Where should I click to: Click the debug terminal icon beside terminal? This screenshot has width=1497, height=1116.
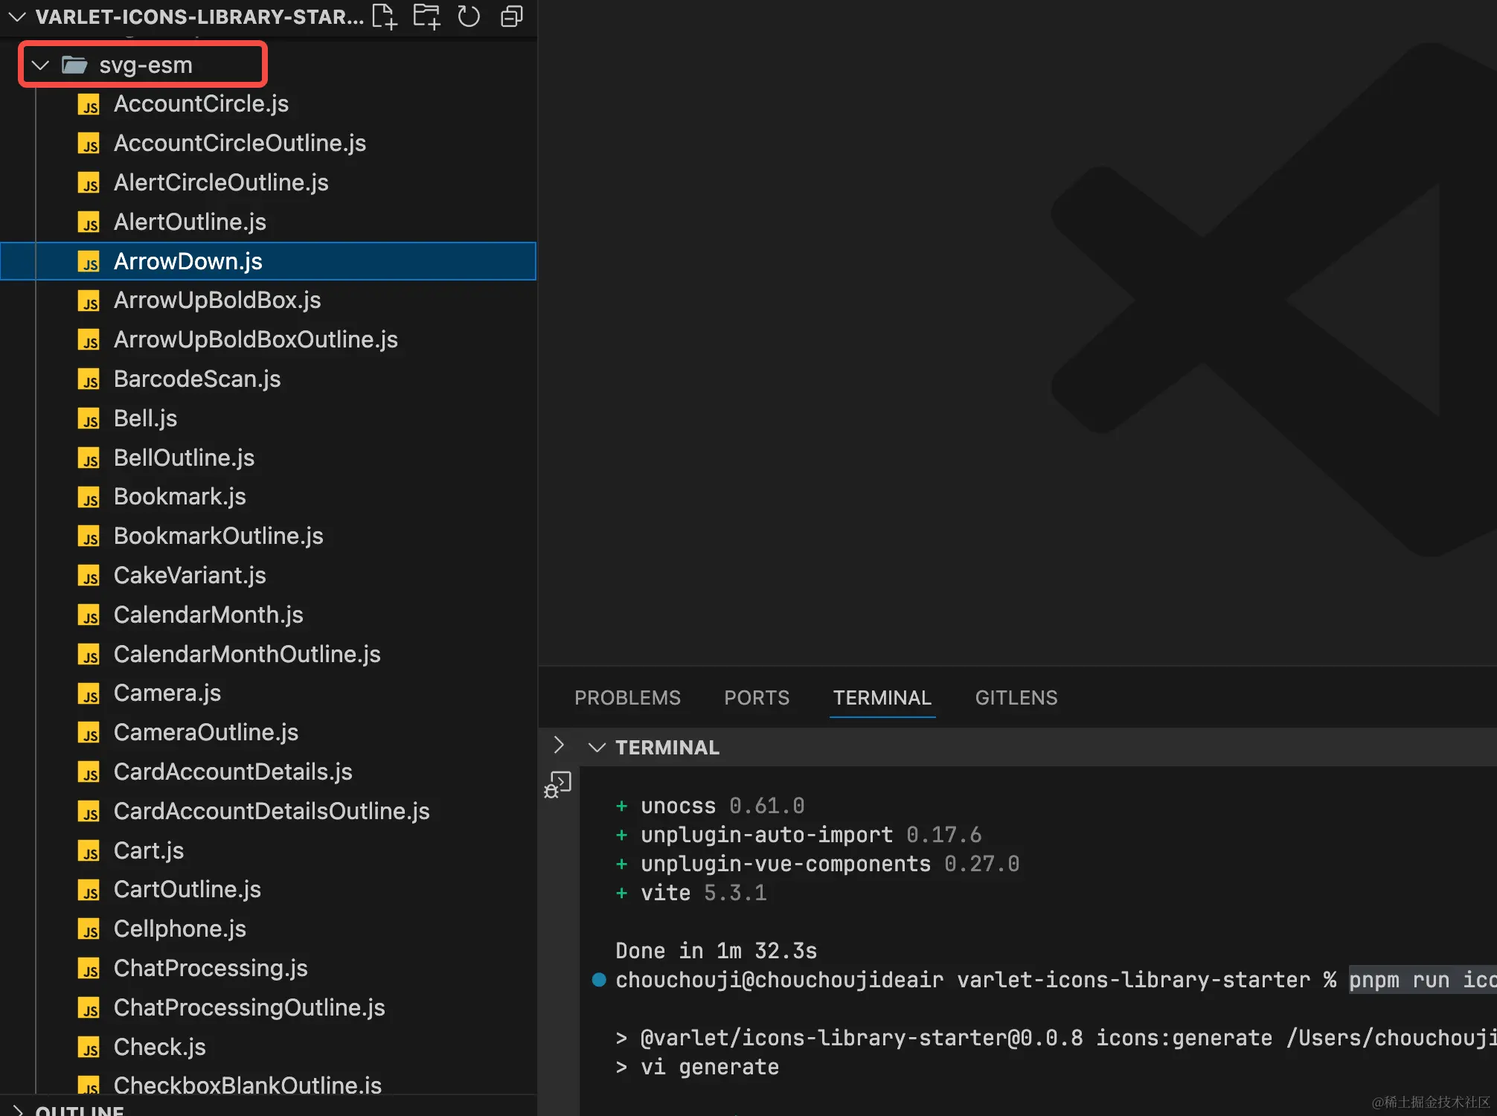(x=558, y=784)
